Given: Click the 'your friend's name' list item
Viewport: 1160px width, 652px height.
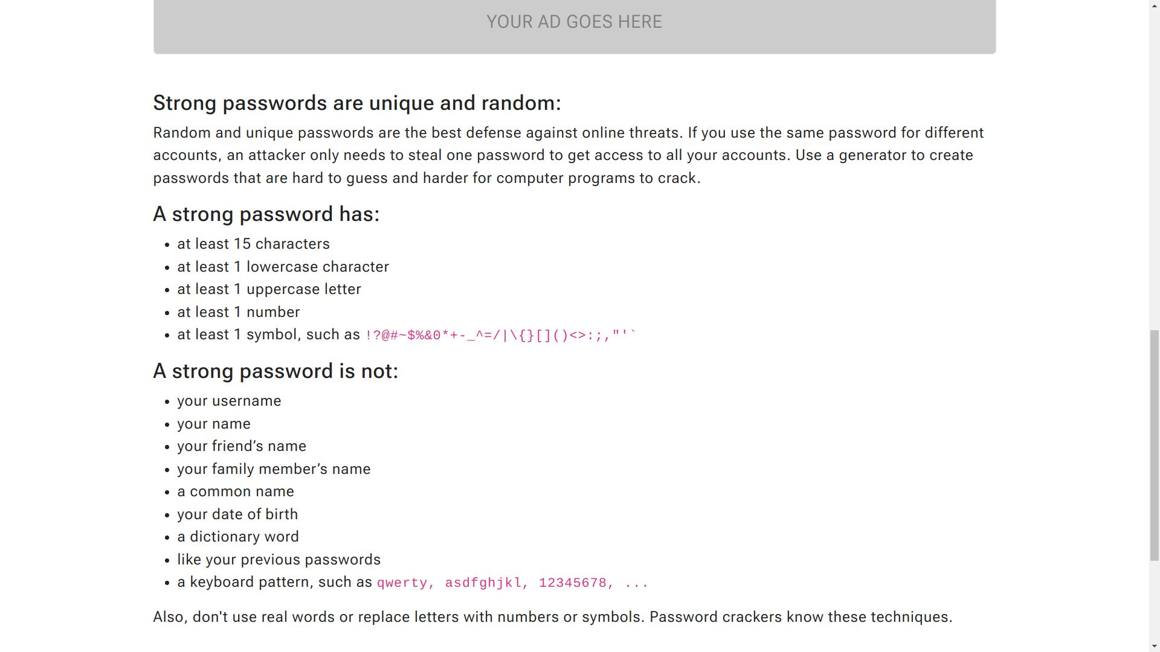Looking at the screenshot, I should click(242, 446).
